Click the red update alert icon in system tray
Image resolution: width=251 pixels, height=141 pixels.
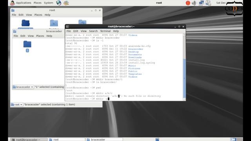tap(188, 3)
